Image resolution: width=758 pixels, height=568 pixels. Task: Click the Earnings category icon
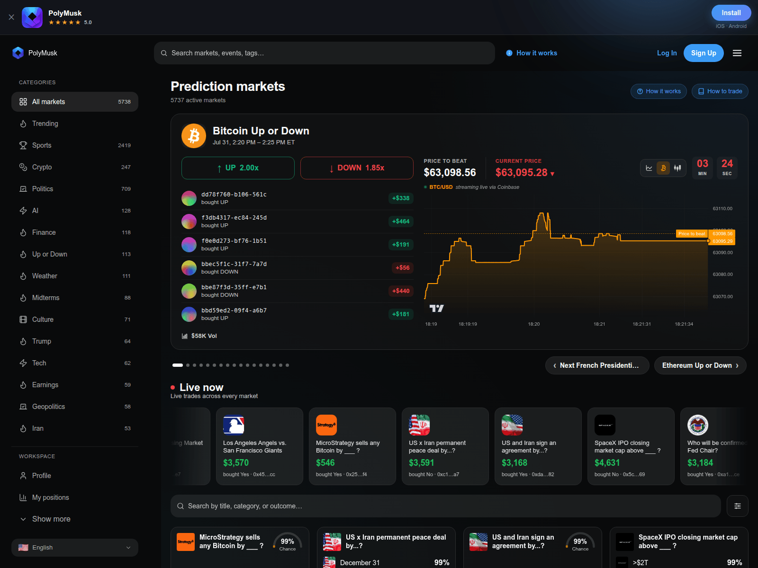(x=23, y=385)
